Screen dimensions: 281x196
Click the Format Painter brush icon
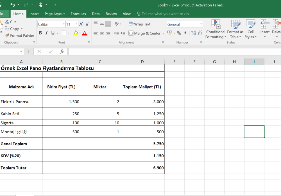7,36
